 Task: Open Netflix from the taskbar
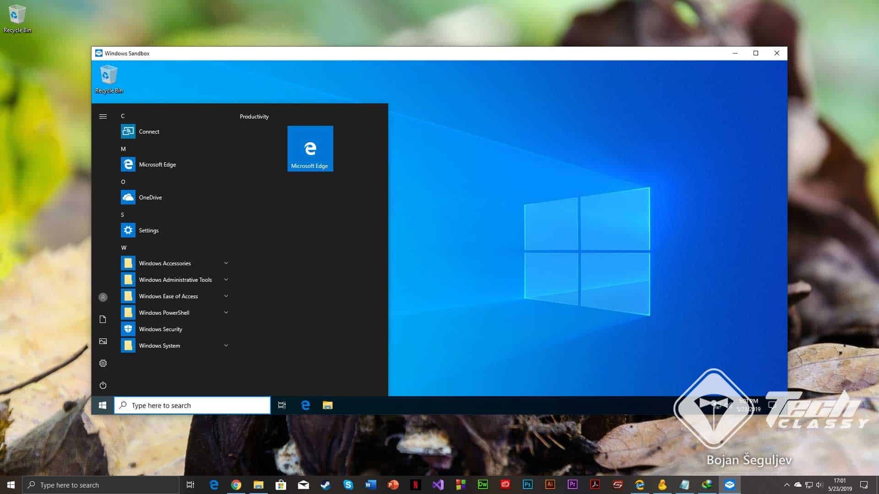(x=415, y=484)
